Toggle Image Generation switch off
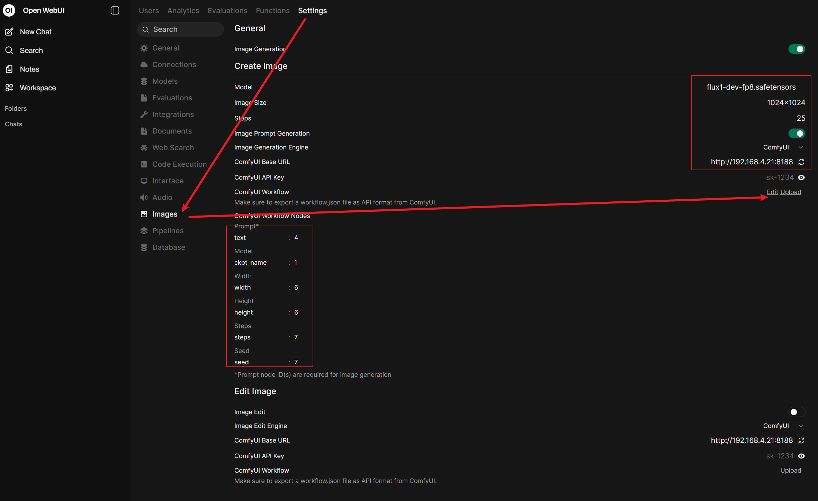This screenshot has height=501, width=818. [x=797, y=49]
